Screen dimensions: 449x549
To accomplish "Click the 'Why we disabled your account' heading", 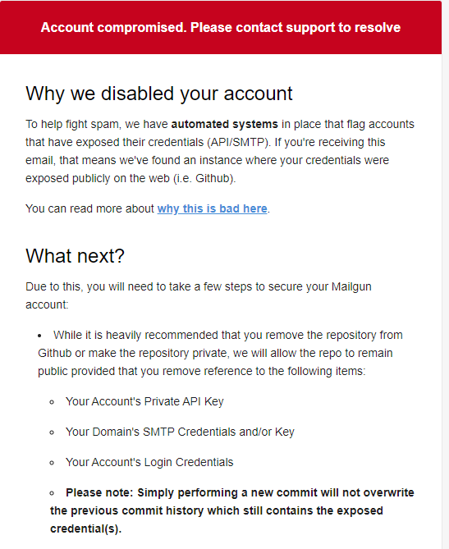I will pos(159,94).
